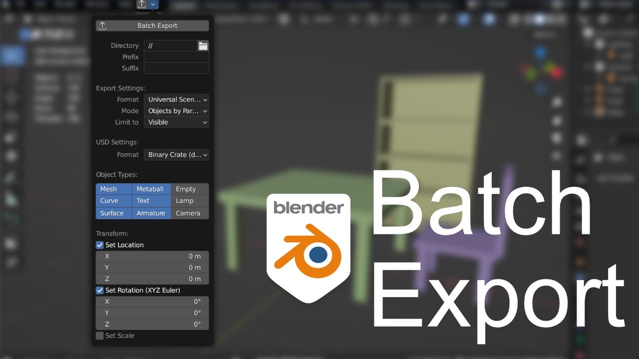Click the Suffix text field
This screenshot has height=359, width=639.
point(176,68)
